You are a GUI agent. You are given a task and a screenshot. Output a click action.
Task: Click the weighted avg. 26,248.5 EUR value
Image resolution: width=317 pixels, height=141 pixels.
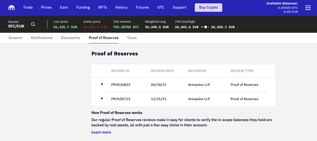pos(157,27)
